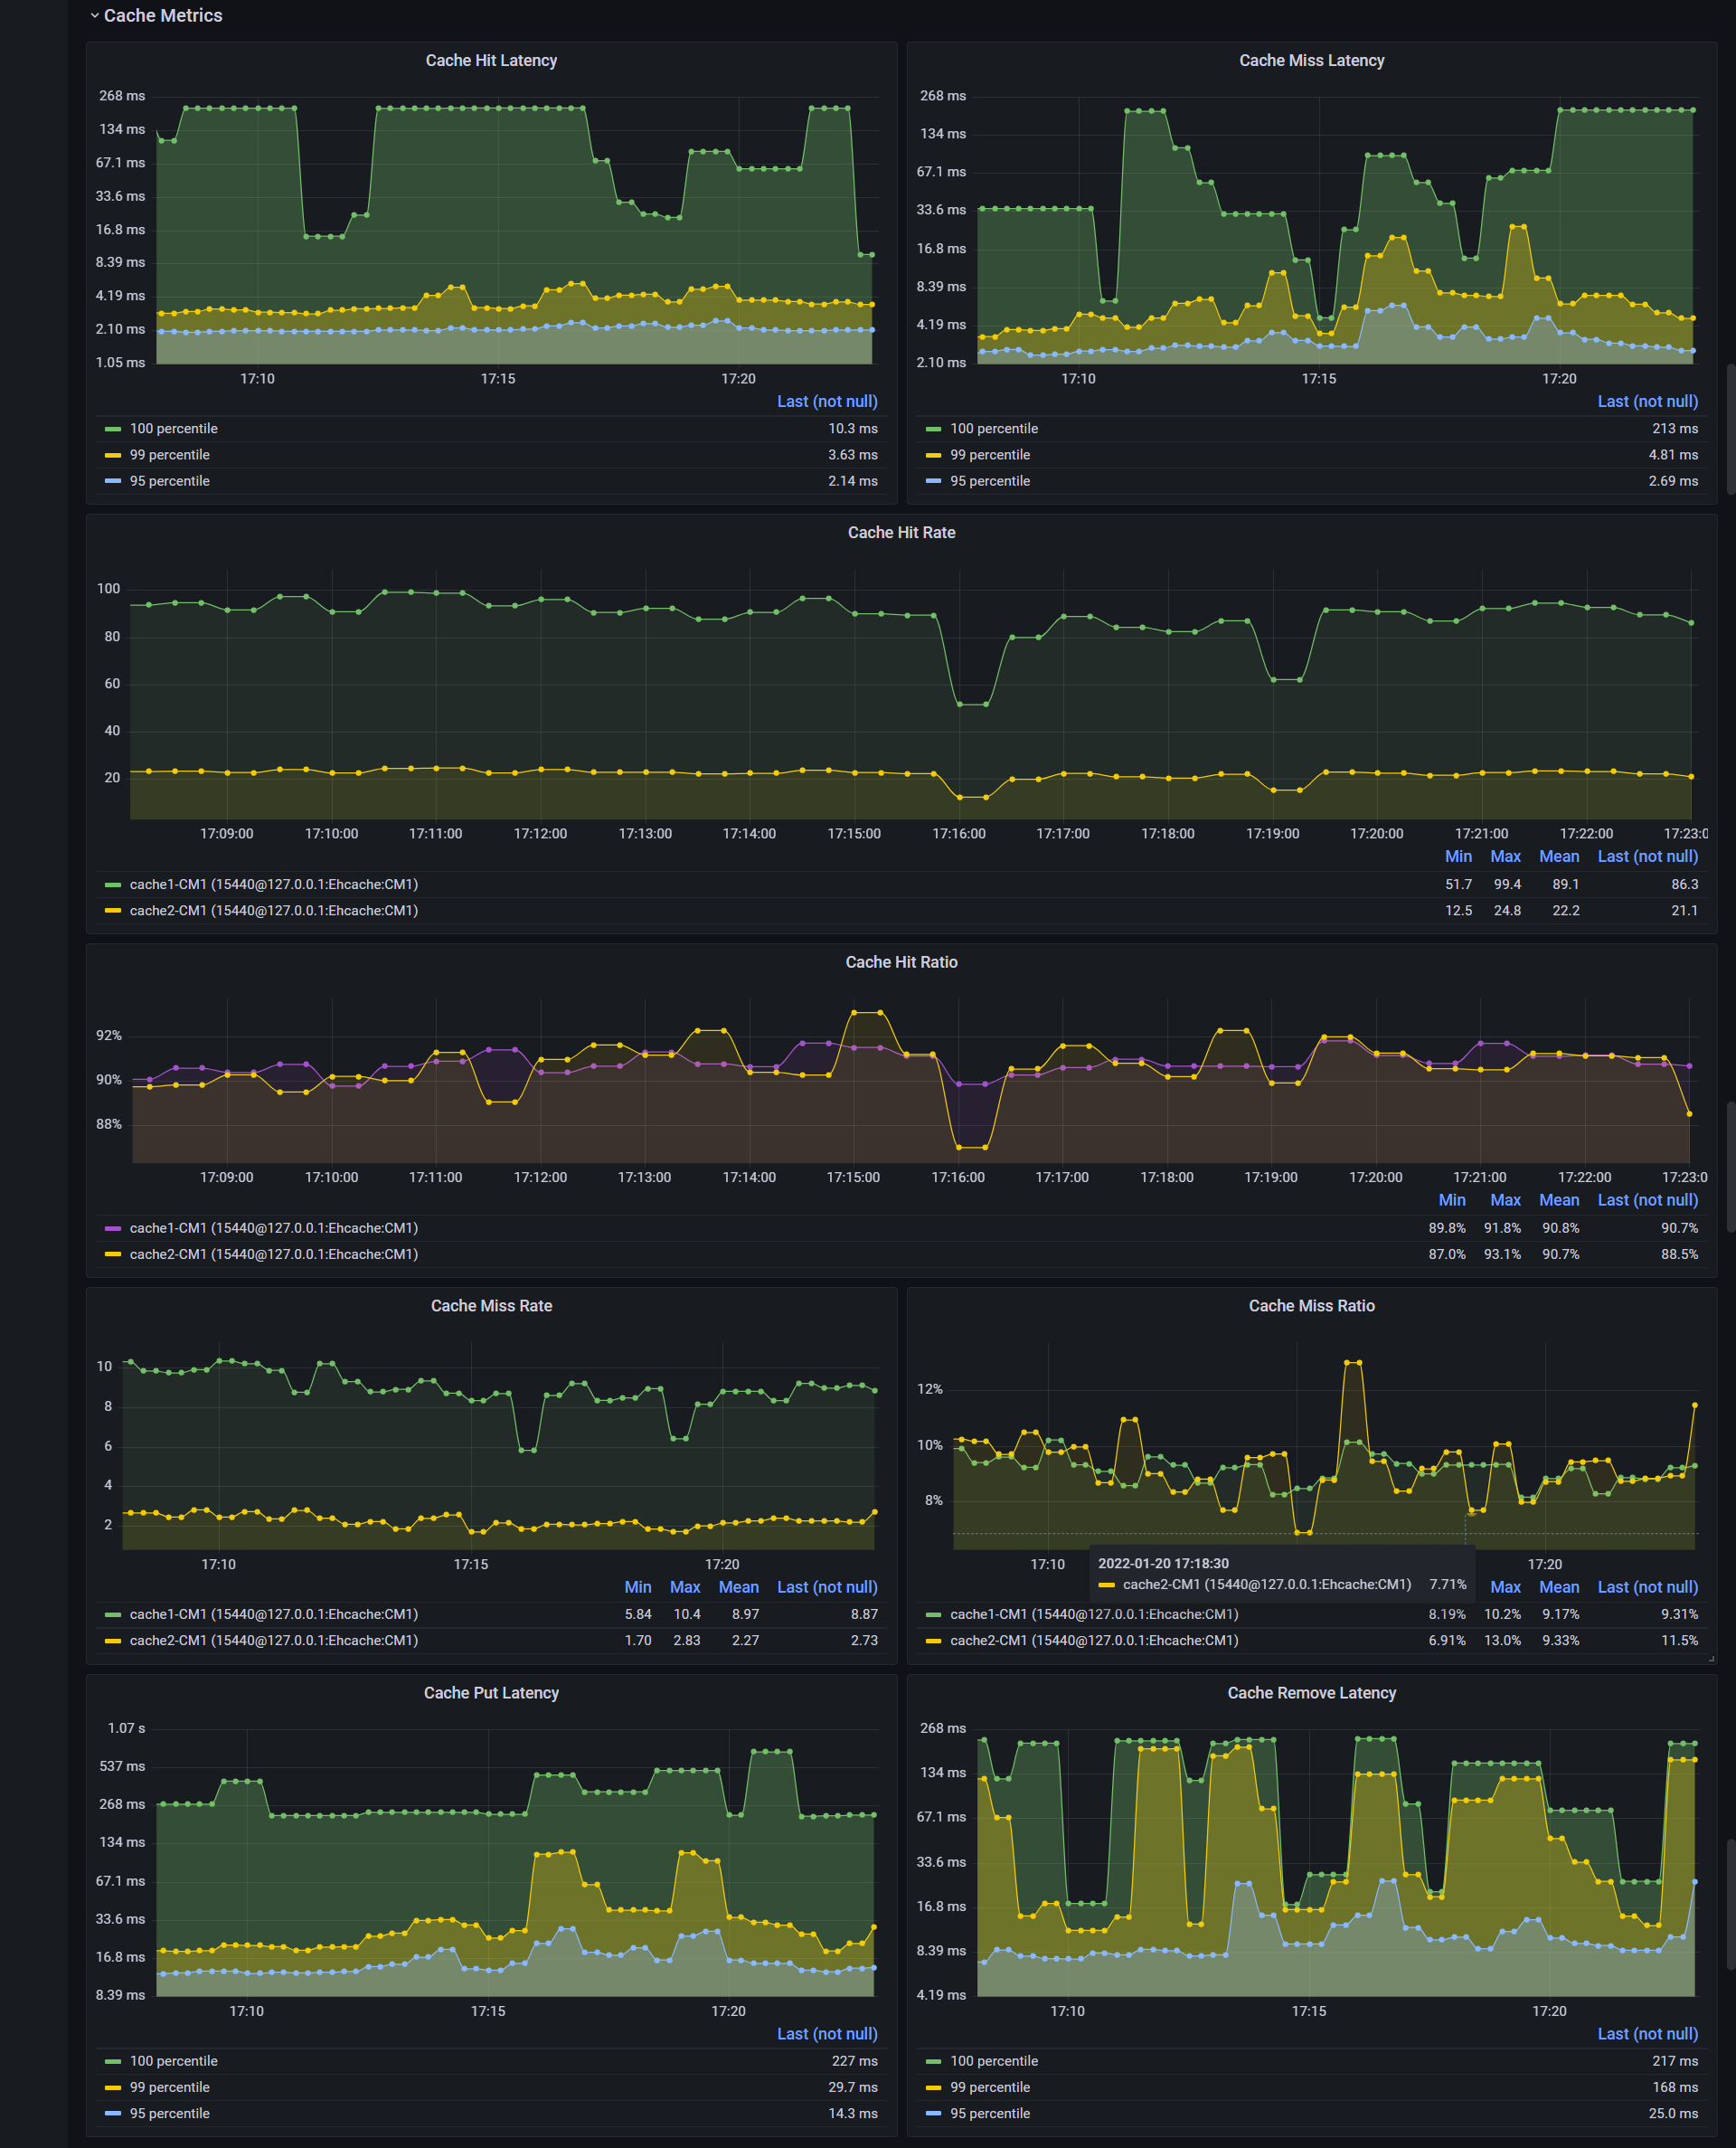Toggle 100 percentile series in Cache Put Latency legend

[x=173, y=2061]
